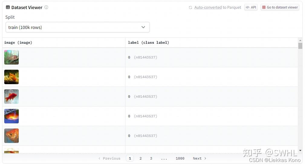Click Go to dataset viewer button
Screen dimensions: 305x165
tap(280, 7)
